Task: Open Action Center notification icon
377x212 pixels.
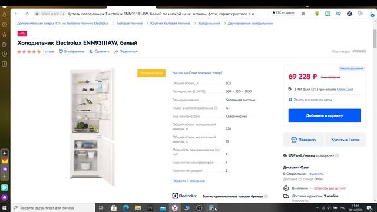Action: [x=369, y=208]
